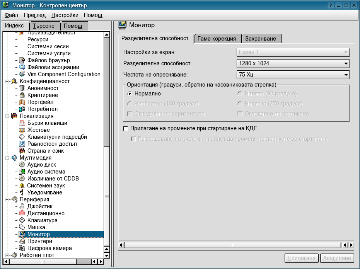Click the Клавиатура keyboard icon
Screen dimensions: 360x269
22,220
